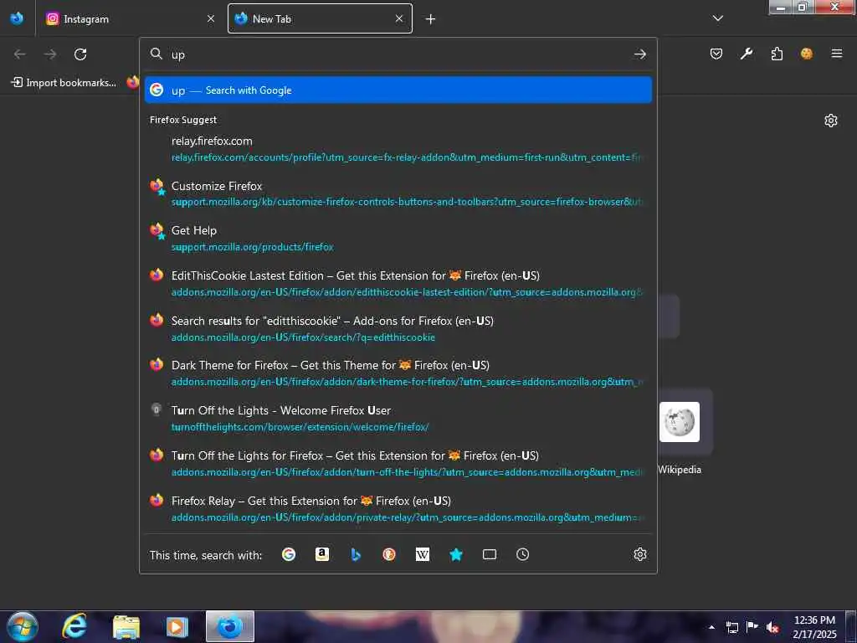Viewport: 857px width, 643px height.
Task: Open Turn Off the Lights for Firefox addon suggestion
Action: [x=398, y=463]
